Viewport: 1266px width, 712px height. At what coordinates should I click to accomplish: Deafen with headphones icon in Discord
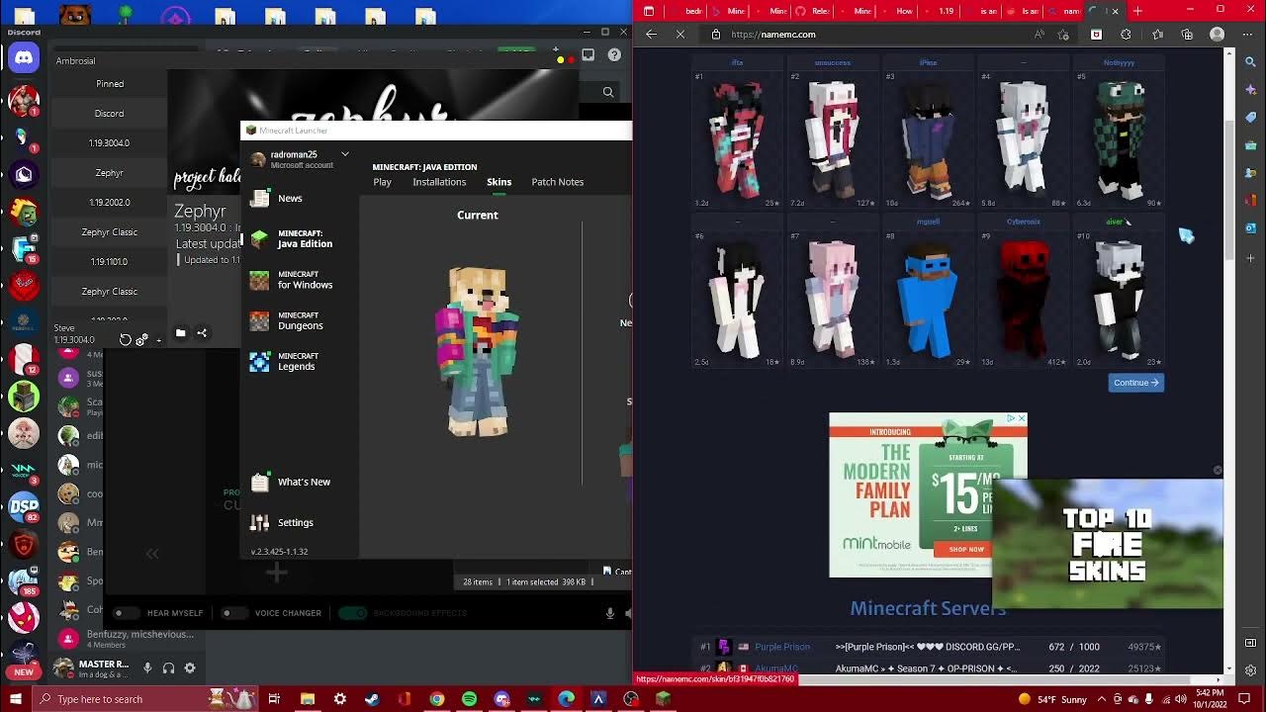[x=168, y=668]
